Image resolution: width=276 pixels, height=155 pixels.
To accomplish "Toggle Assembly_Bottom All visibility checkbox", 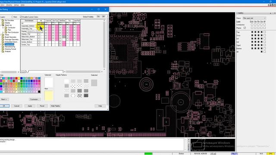I will coord(39,26).
